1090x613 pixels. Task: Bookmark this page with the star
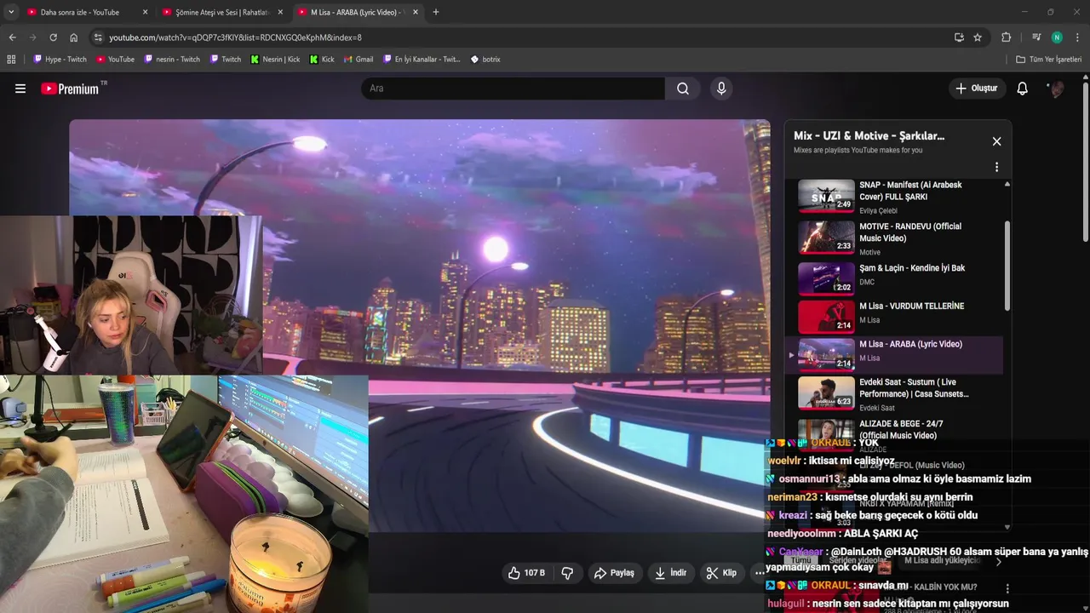[x=978, y=37]
